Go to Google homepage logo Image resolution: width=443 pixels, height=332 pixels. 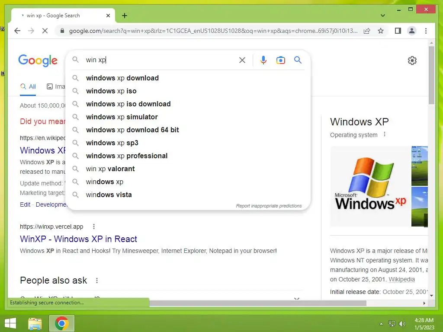point(38,61)
